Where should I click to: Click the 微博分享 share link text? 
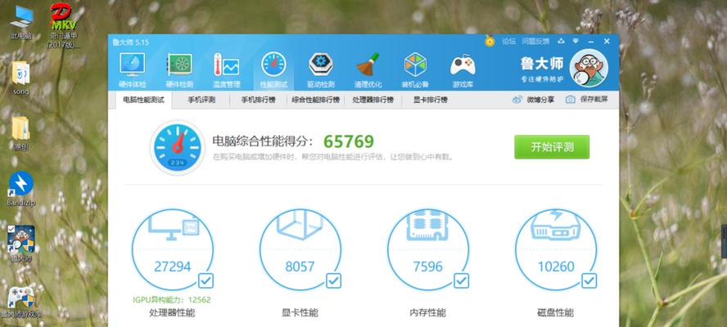pyautogui.click(x=540, y=100)
